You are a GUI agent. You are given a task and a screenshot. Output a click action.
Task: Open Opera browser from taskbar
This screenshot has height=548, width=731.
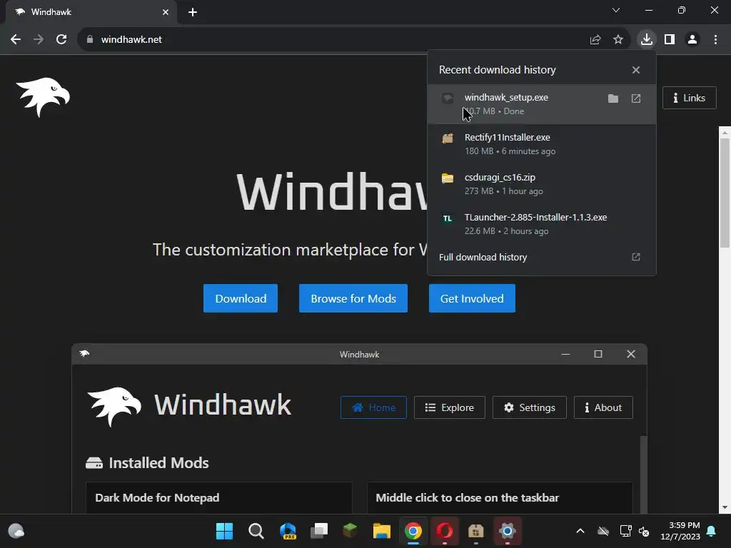click(x=444, y=531)
